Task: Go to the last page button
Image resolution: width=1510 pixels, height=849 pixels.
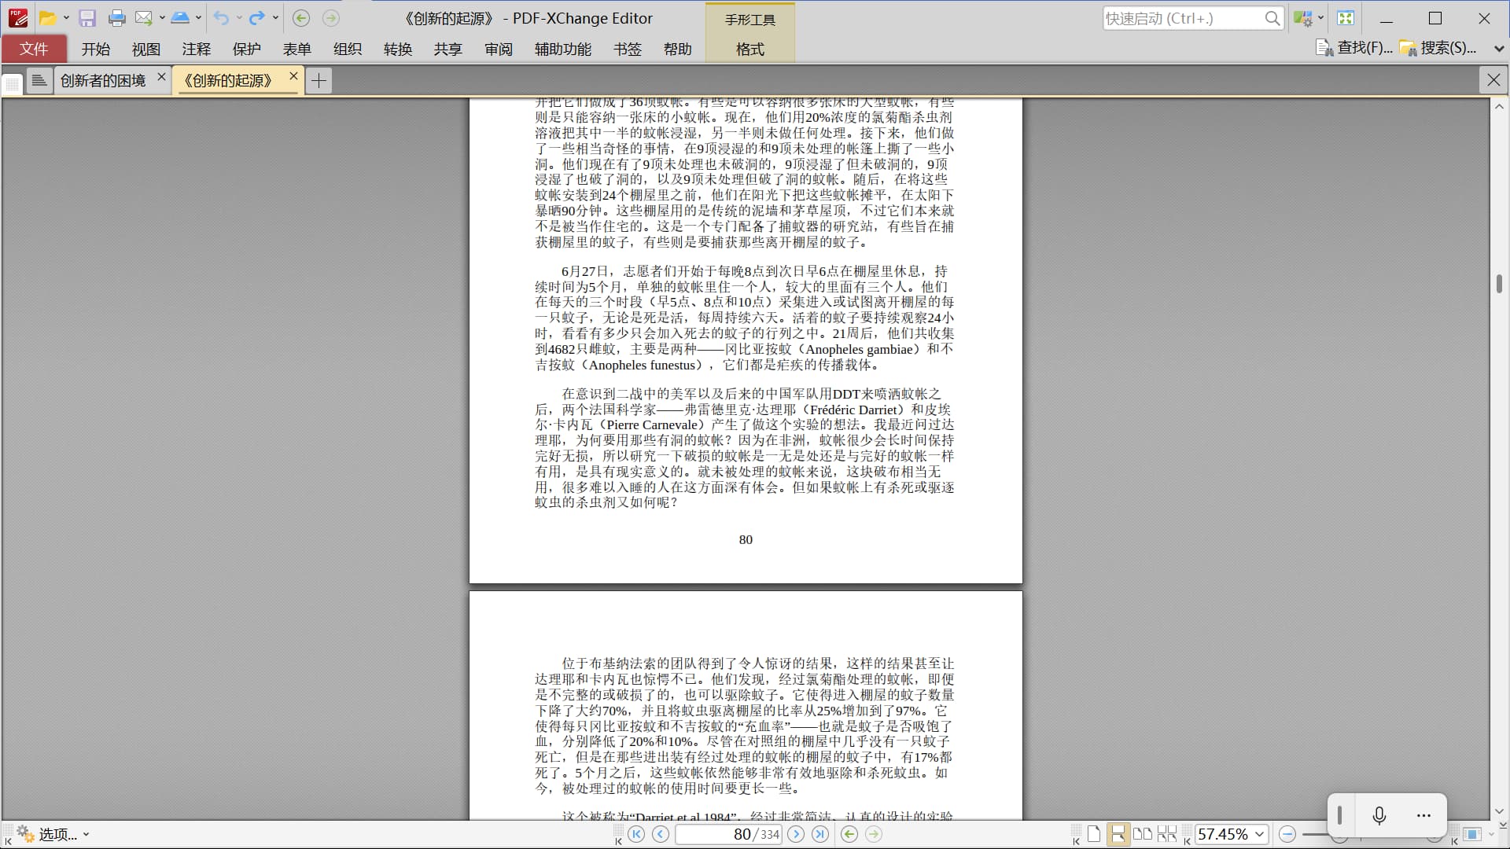Action: pos(820,834)
